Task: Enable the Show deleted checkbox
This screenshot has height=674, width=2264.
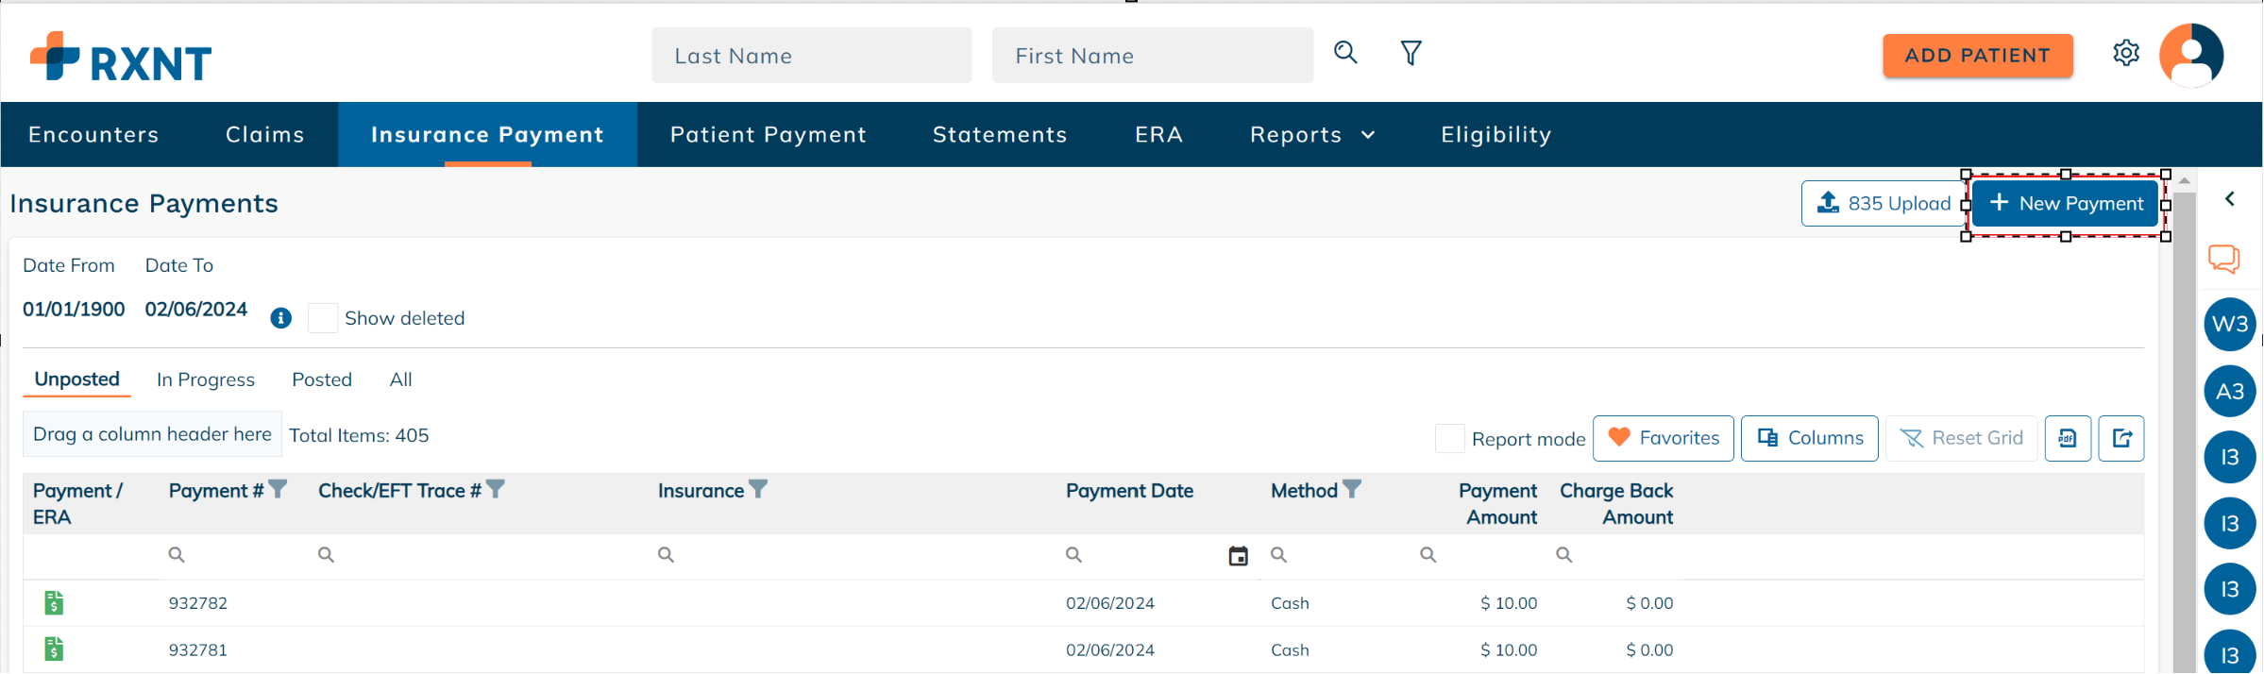Action: pyautogui.click(x=323, y=318)
